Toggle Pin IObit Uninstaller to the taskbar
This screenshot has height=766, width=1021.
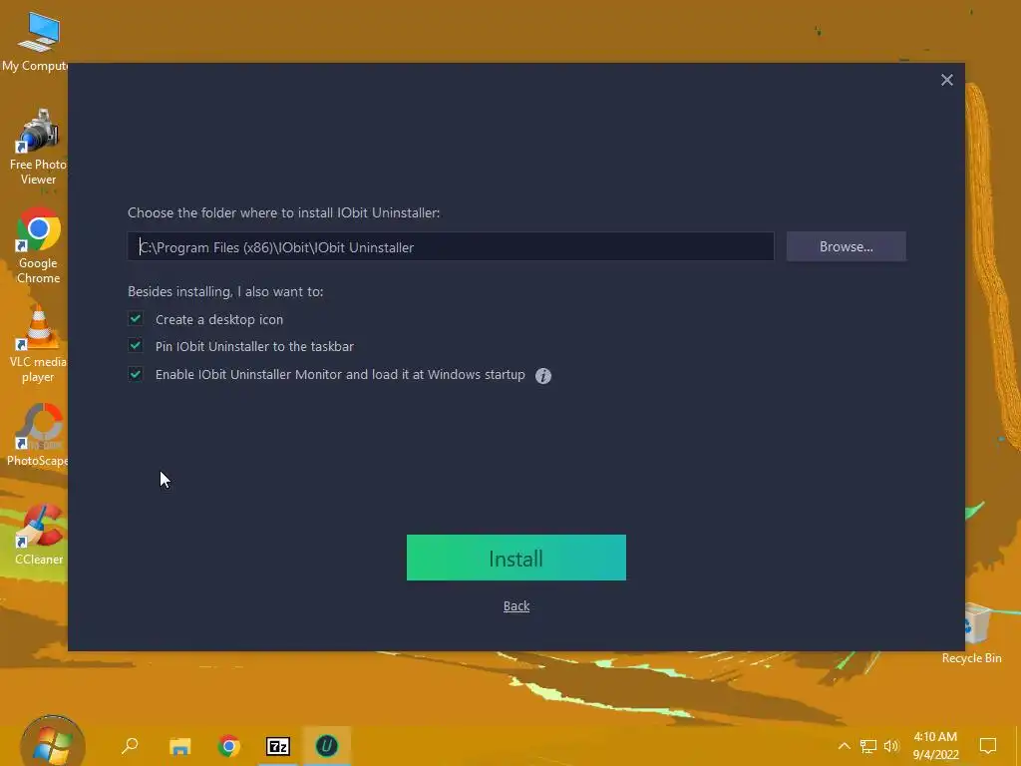coord(136,345)
